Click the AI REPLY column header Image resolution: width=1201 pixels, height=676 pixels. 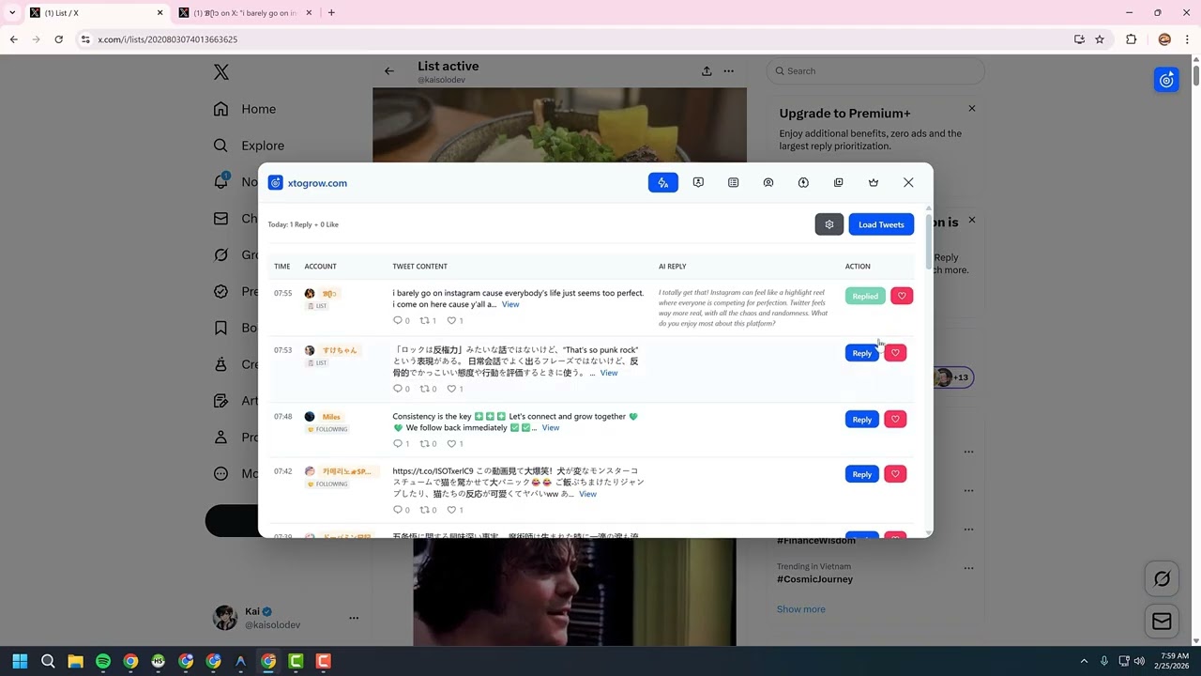point(672,267)
